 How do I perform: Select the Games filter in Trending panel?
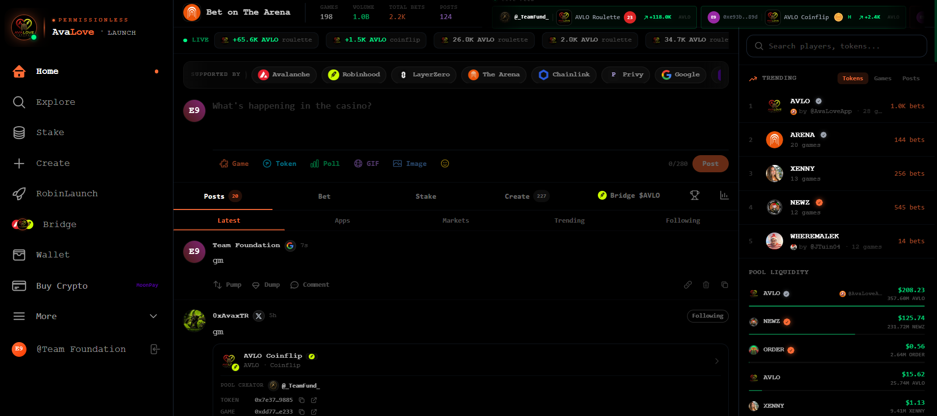(883, 78)
